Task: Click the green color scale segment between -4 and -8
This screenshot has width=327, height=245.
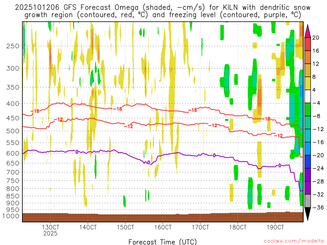Action: 308,110
